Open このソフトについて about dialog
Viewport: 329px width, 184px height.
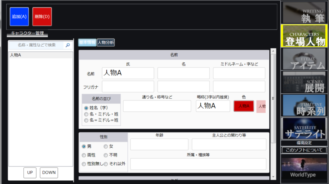304,150
